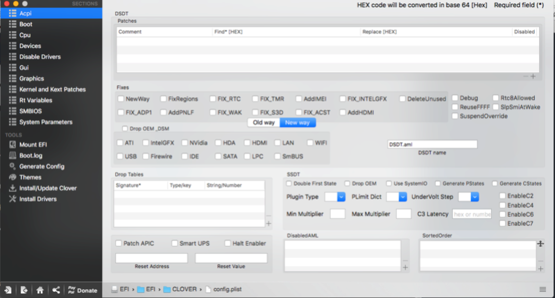555x298 pixels.
Task: Enable Generate PStates checkbox
Action: 438,184
